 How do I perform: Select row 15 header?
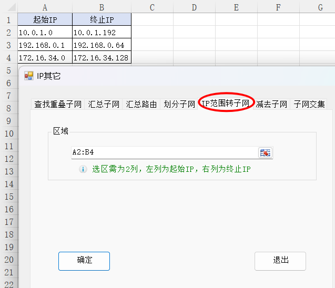click(x=9, y=197)
